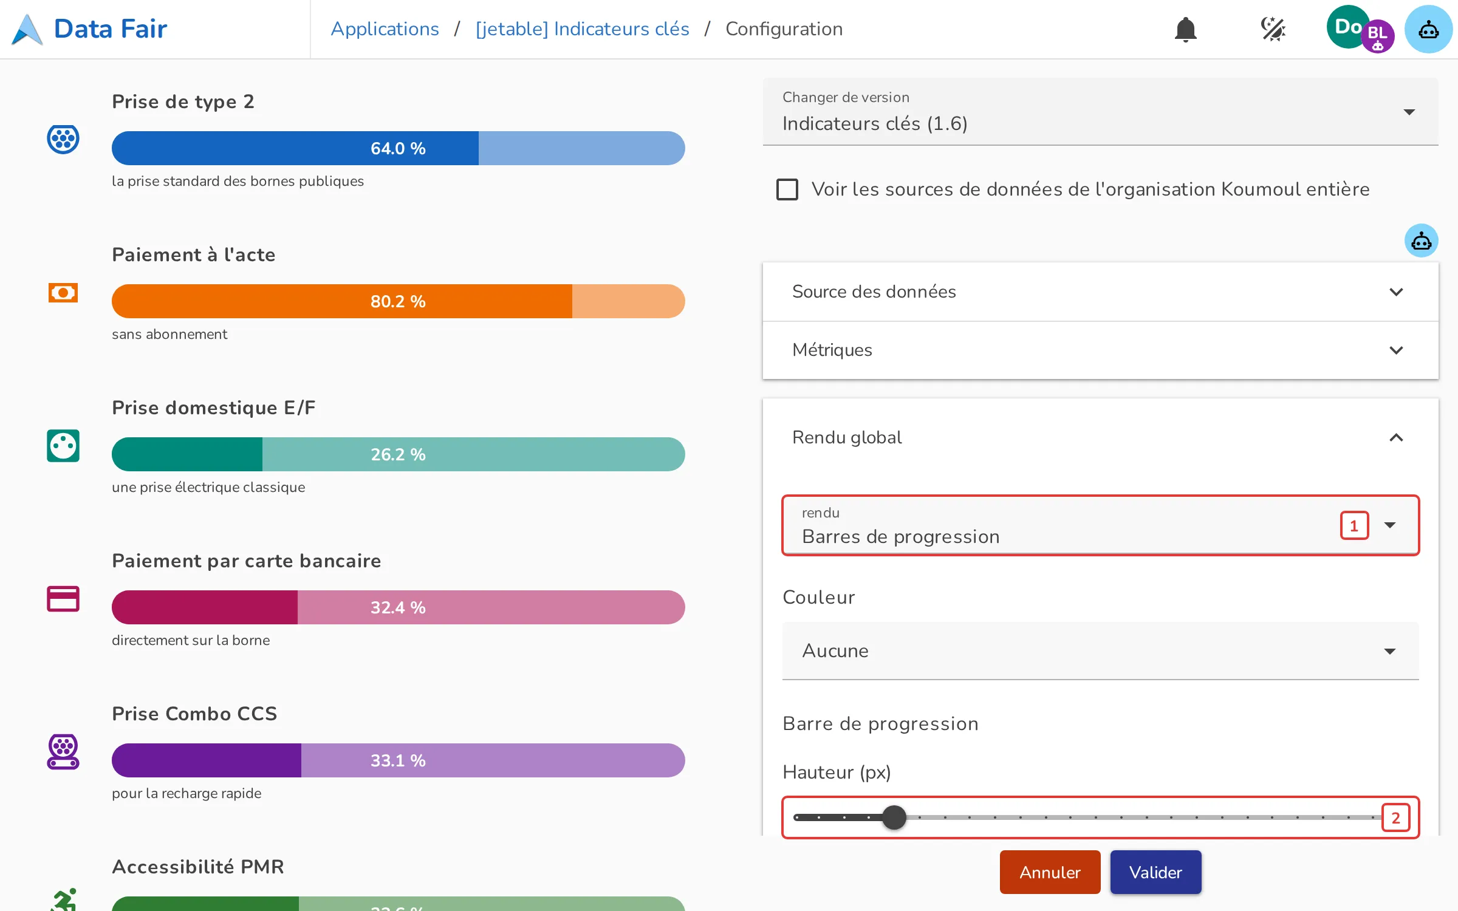Expand the Source des données section
The height and width of the screenshot is (911, 1458).
click(1100, 292)
